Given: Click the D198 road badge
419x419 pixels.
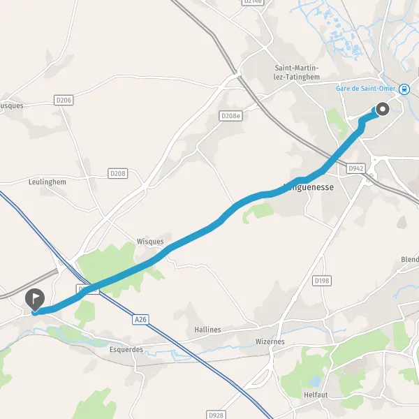Looking at the screenshot, I should pyautogui.click(x=322, y=281).
